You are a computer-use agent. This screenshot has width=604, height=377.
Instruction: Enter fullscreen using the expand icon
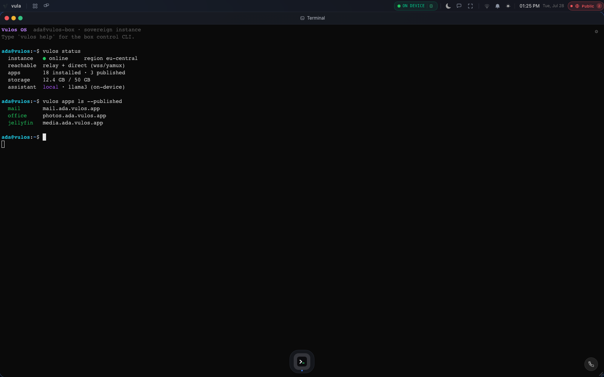coord(470,6)
